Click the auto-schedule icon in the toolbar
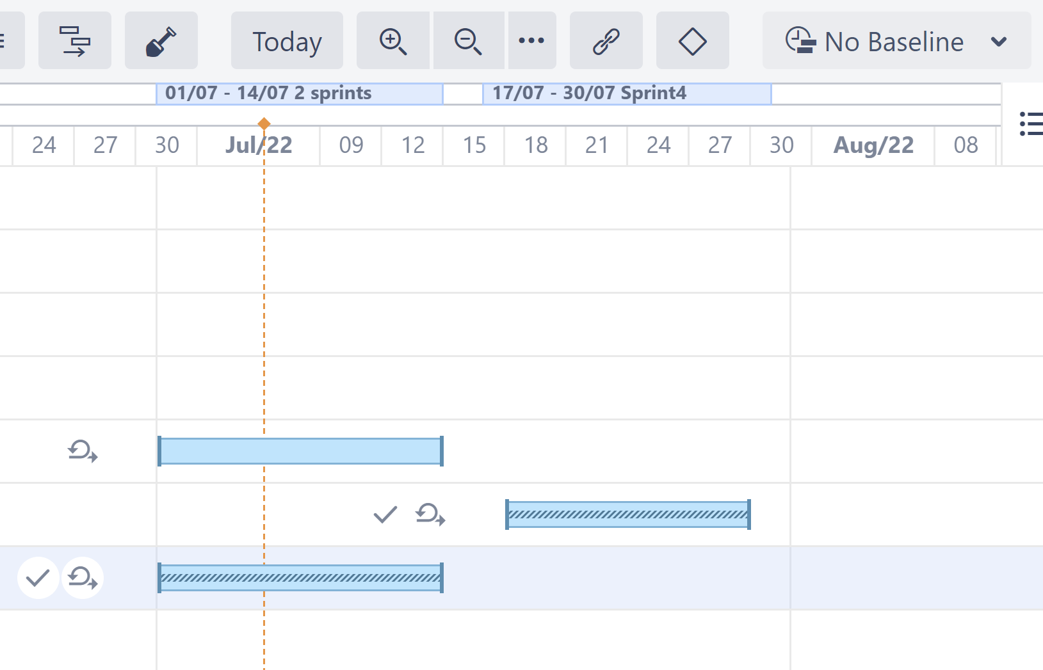 [74, 41]
